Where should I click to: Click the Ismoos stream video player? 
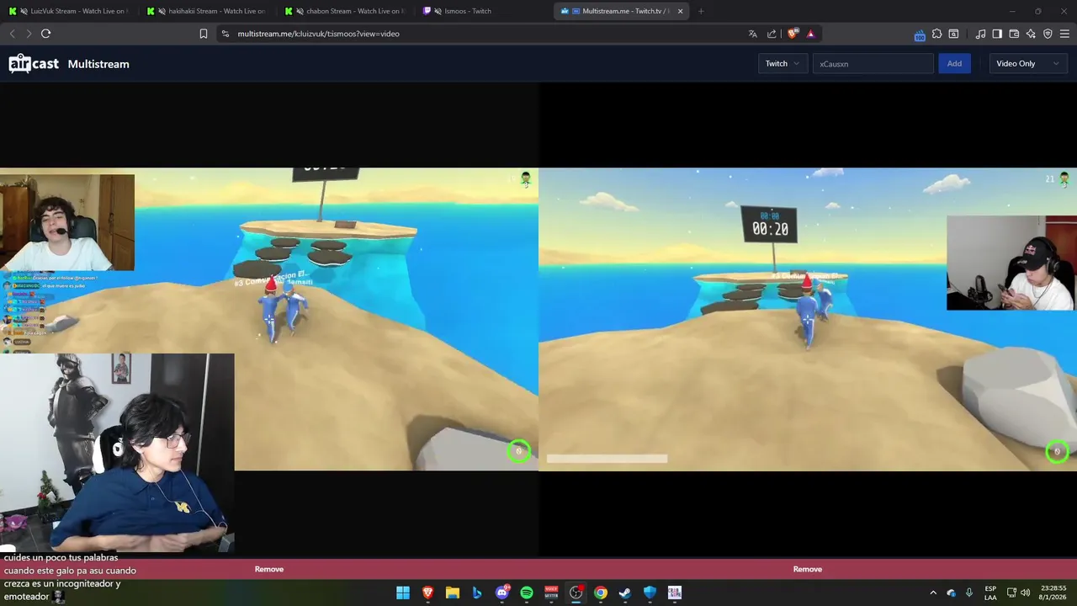pos(808,319)
